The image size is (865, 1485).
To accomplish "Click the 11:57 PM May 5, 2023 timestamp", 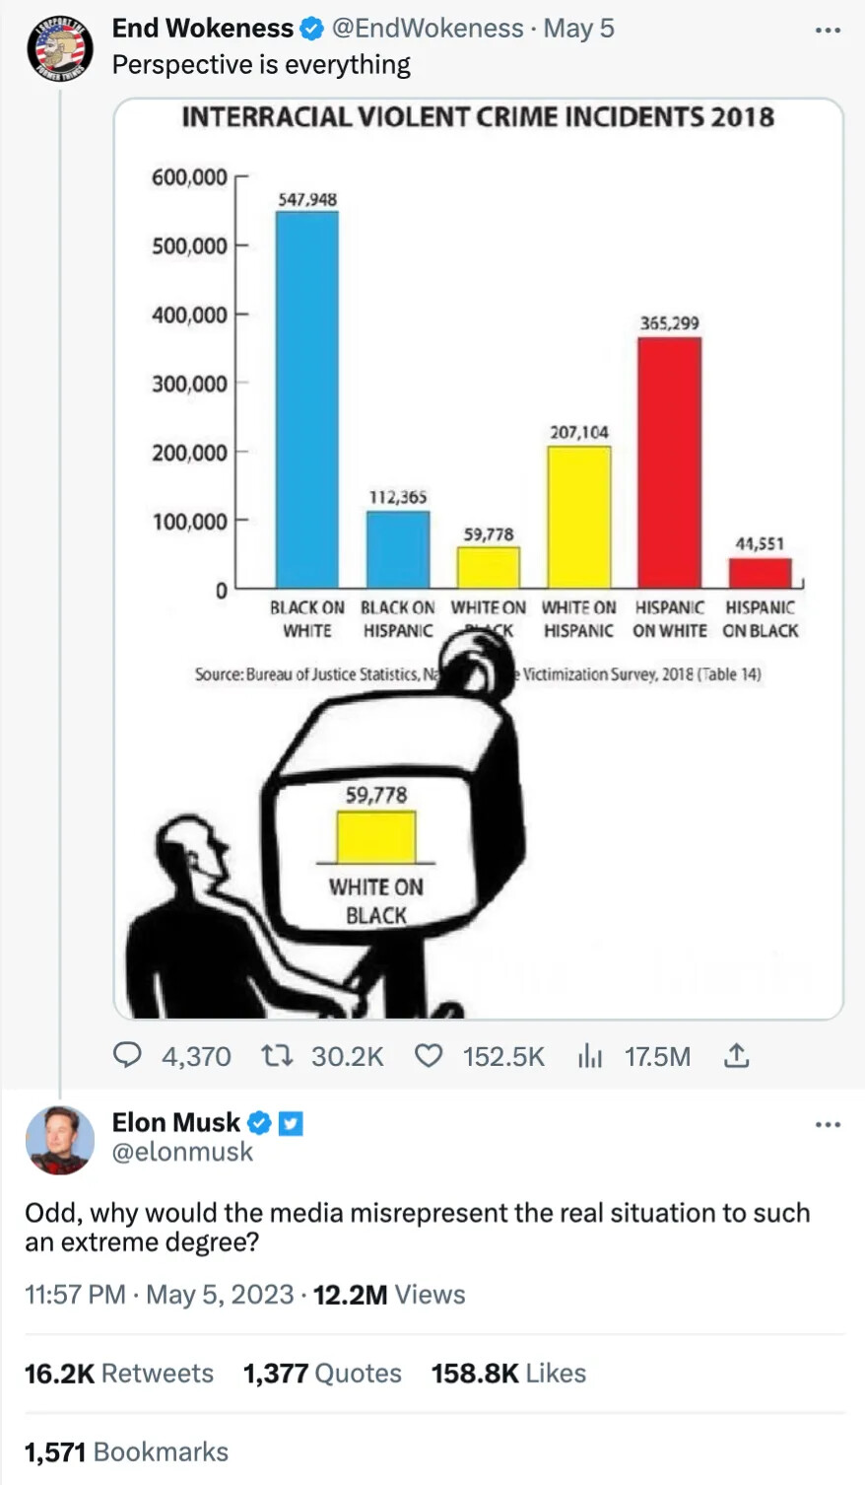I will (160, 1295).
